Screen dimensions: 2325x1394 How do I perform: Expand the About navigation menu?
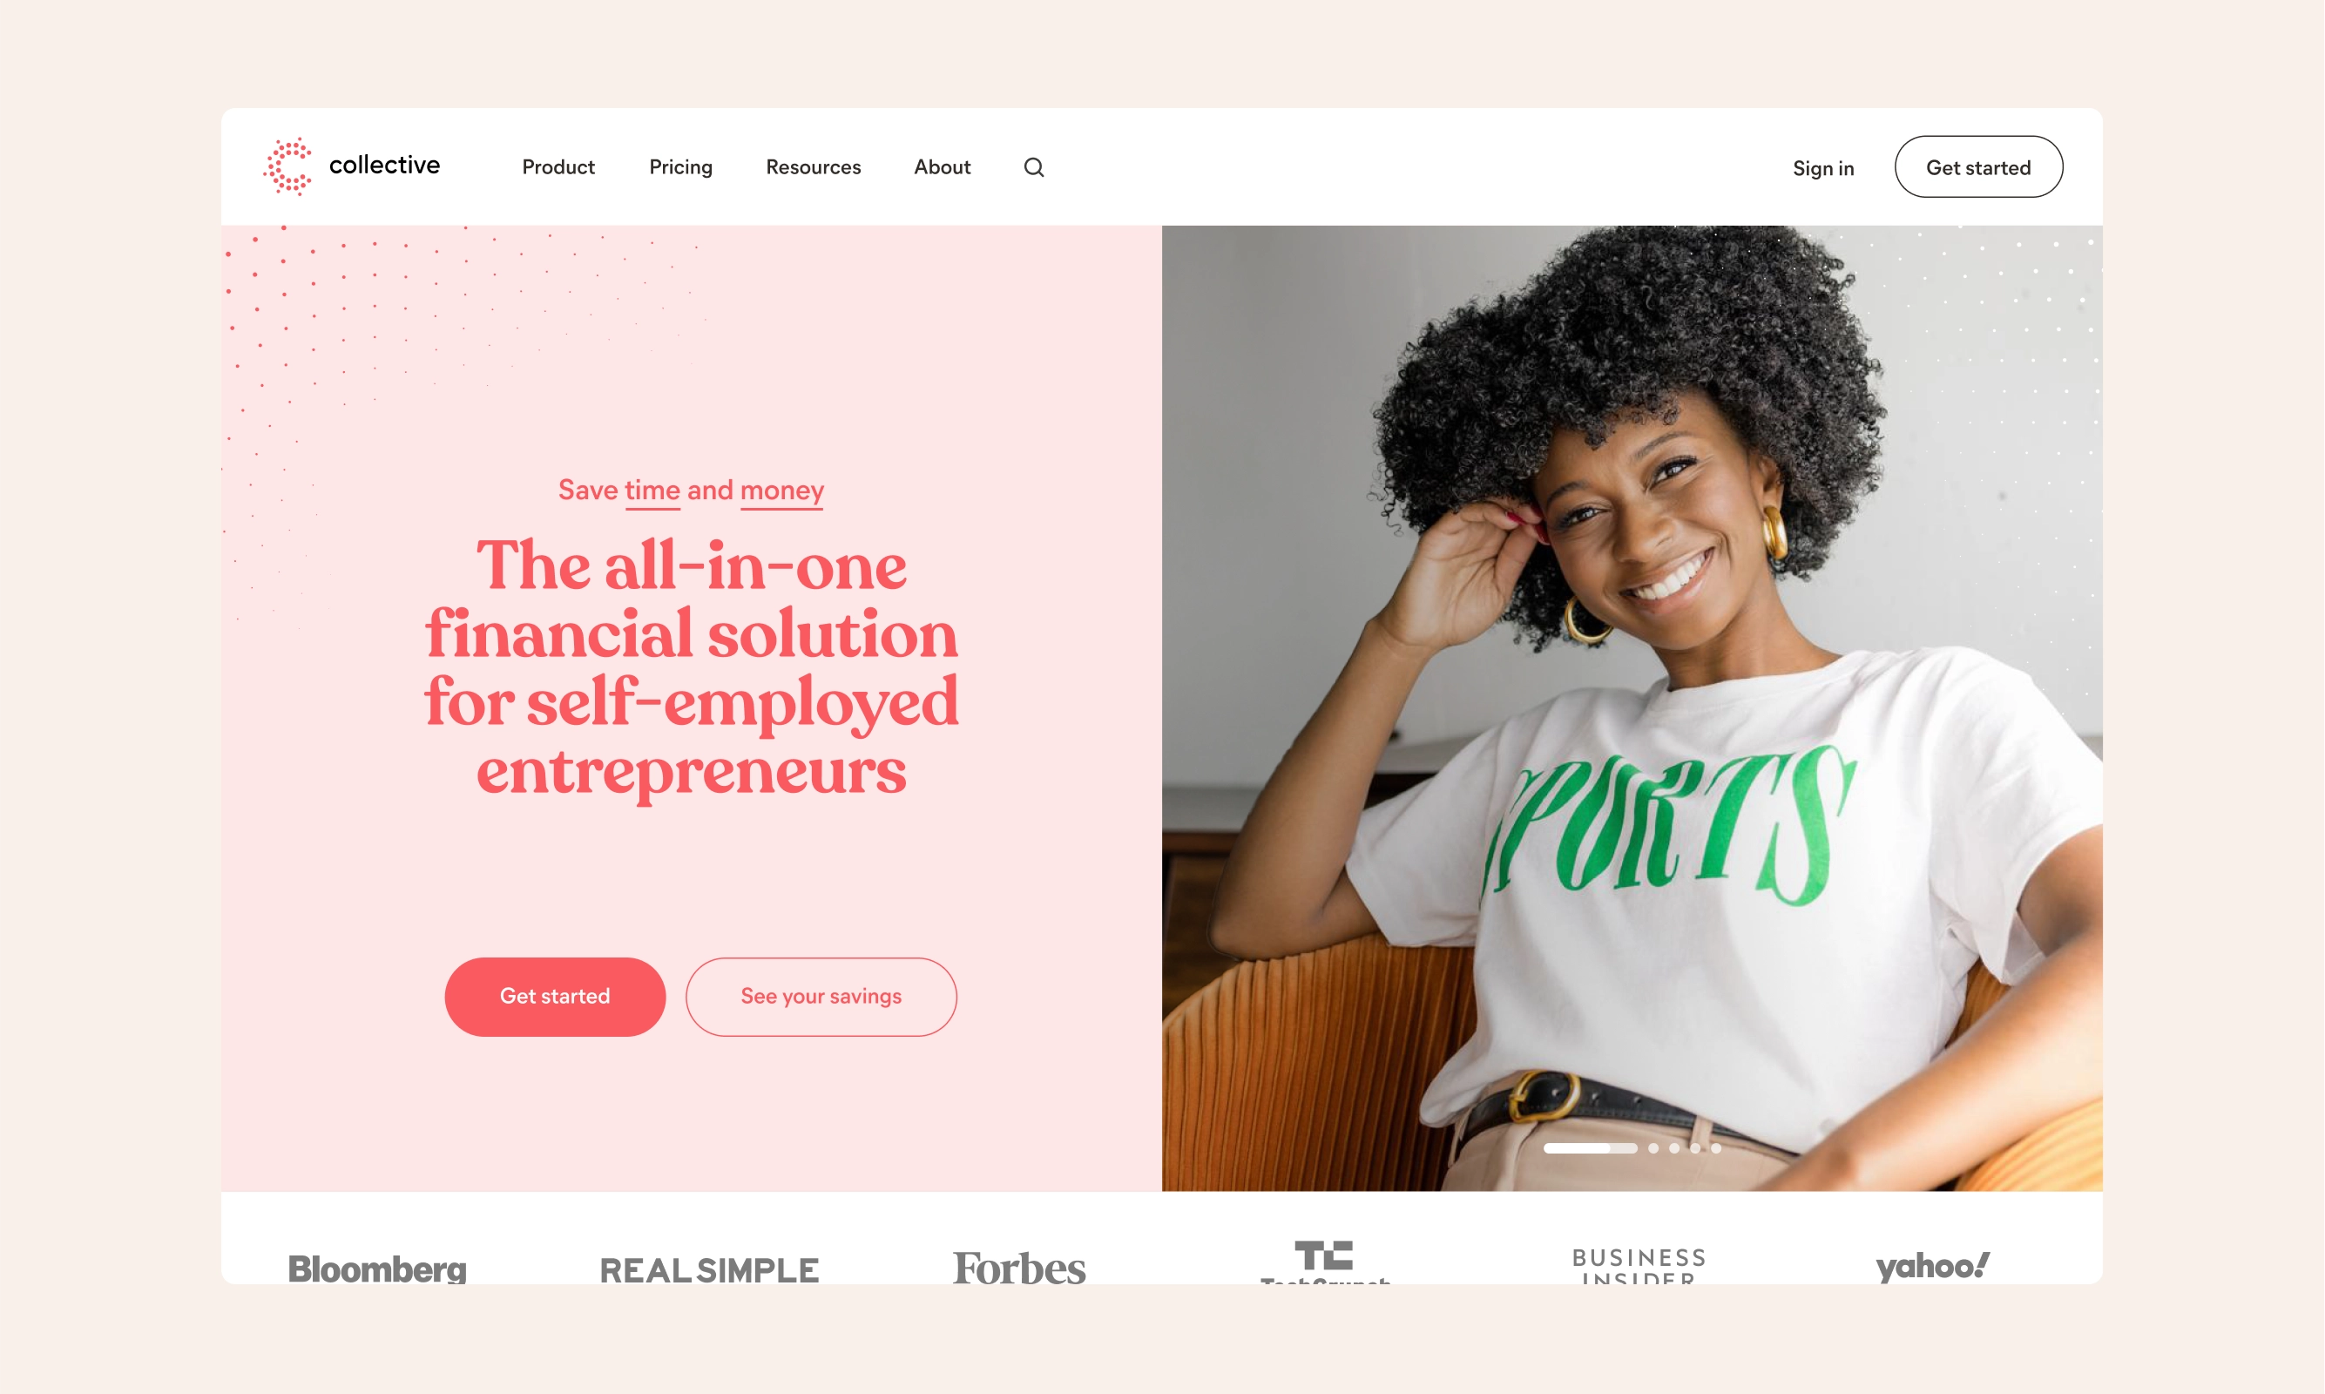click(x=942, y=167)
